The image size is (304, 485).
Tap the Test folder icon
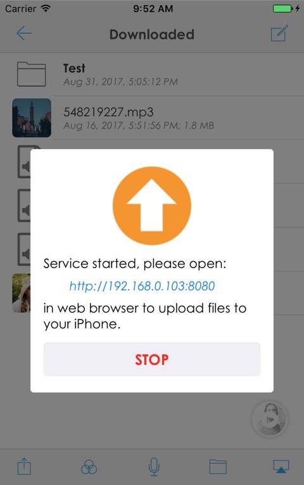(31, 74)
